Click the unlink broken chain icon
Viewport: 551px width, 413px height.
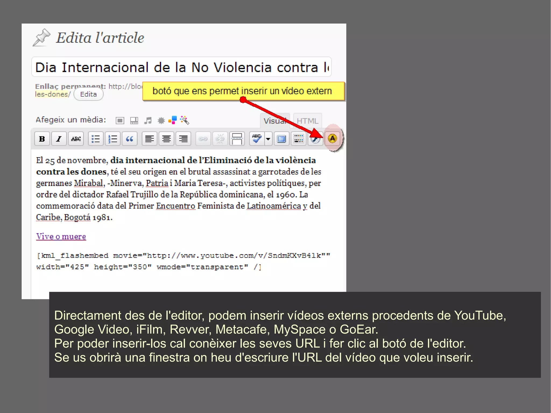coord(220,139)
